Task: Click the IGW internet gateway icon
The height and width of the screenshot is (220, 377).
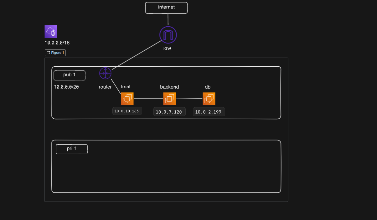Action: click(x=168, y=35)
